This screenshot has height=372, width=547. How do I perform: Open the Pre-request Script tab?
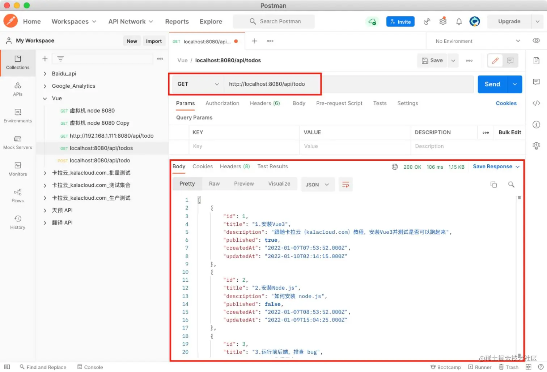339,103
